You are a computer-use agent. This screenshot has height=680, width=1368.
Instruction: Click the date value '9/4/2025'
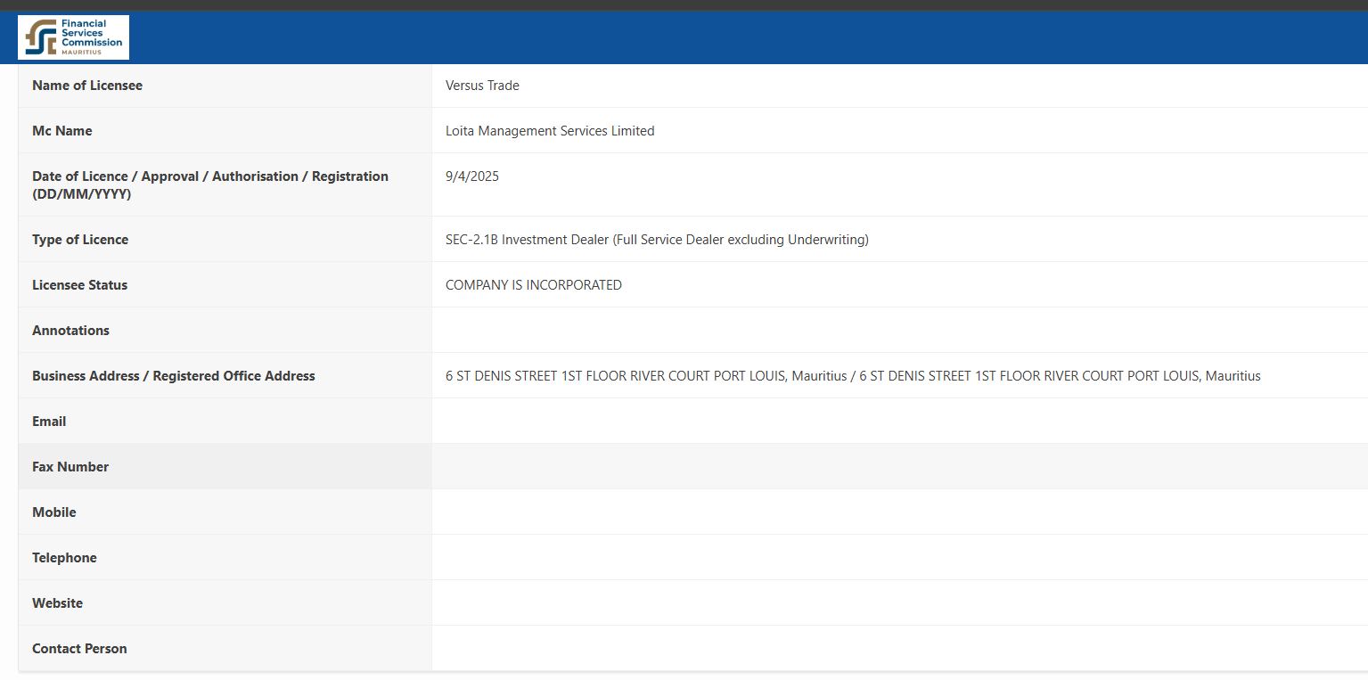(472, 176)
